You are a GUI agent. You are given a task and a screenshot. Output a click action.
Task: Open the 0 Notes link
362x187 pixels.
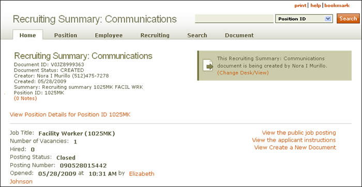[25, 99]
